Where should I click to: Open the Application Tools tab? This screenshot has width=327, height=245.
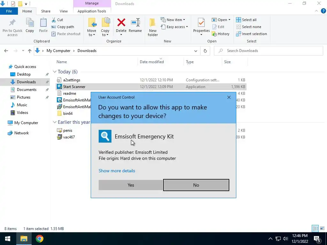[92, 11]
